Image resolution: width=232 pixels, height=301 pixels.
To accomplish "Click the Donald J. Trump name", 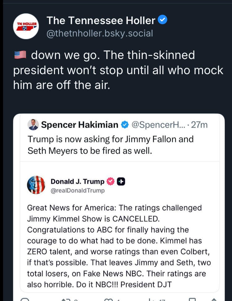I will [x=77, y=181].
